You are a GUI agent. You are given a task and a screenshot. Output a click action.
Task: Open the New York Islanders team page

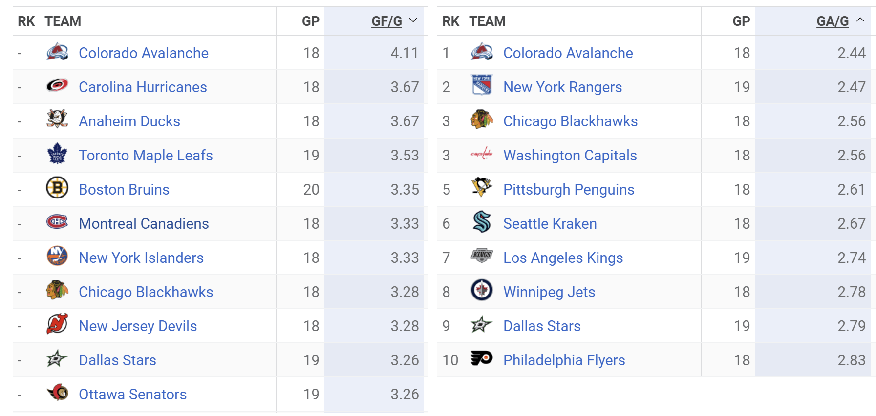click(x=141, y=258)
